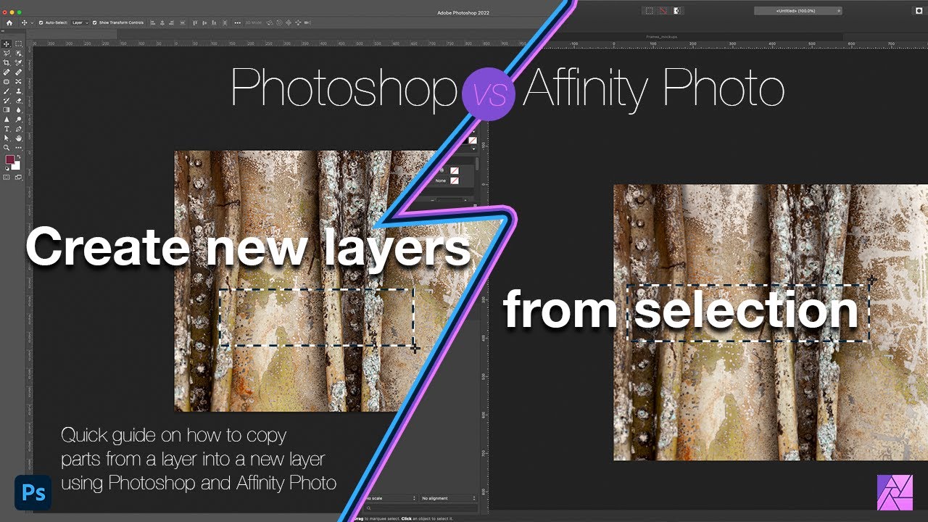Screen dimensions: 928x522
Task: Select the Brush tool in Photoshop
Action: 7,91
